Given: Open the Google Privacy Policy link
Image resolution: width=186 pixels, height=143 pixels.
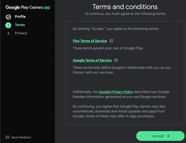Looking at the screenshot, I should (116, 92).
